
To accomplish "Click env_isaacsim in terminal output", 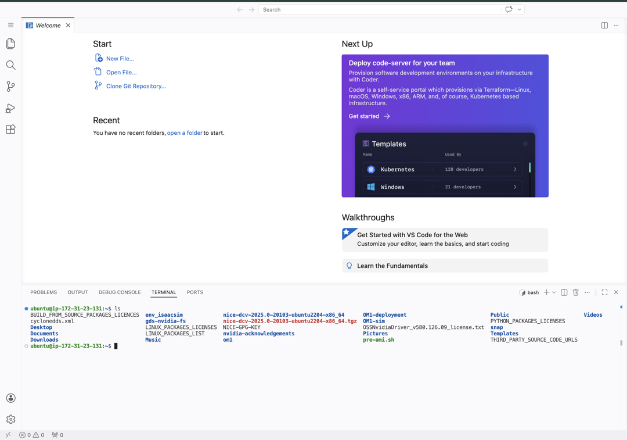I will tap(164, 314).
